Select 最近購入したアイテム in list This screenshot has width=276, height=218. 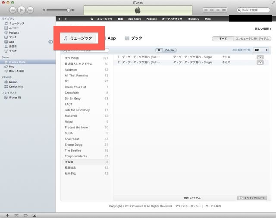pos(86,64)
